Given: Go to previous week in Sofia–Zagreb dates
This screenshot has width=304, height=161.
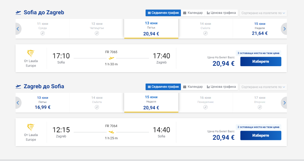Looking at the screenshot, I should (18, 29).
